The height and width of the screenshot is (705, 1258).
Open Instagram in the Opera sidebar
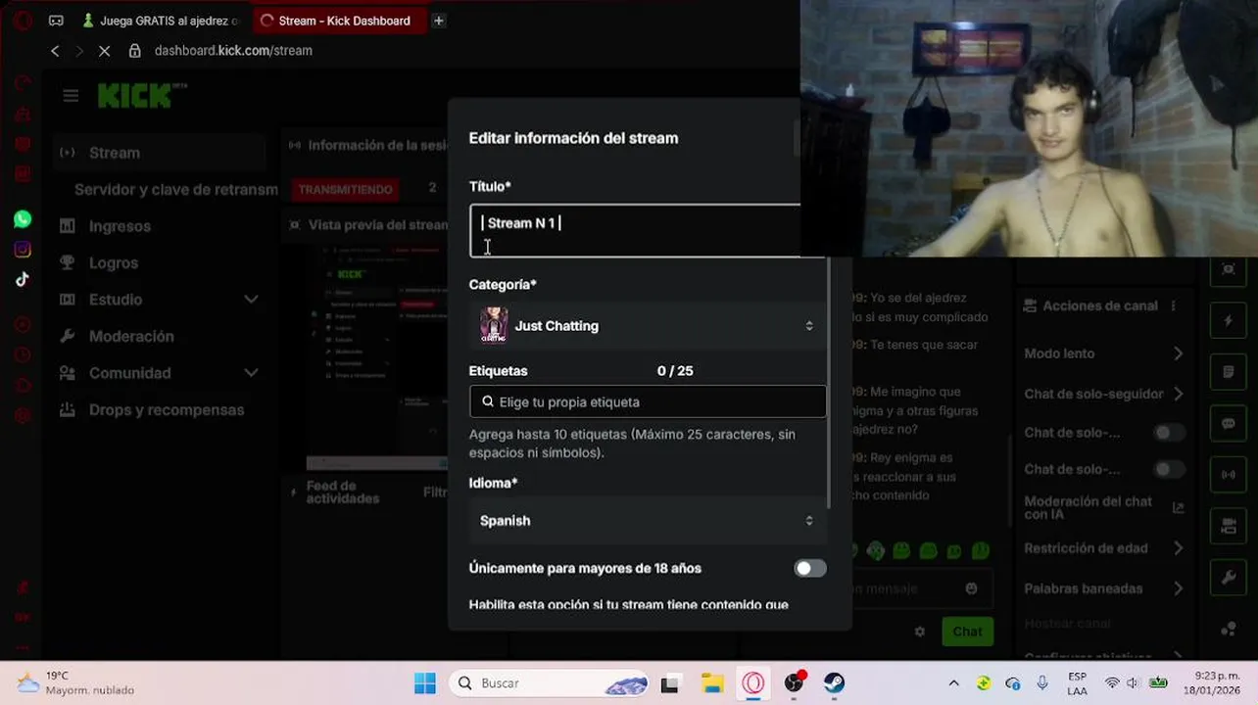23,250
